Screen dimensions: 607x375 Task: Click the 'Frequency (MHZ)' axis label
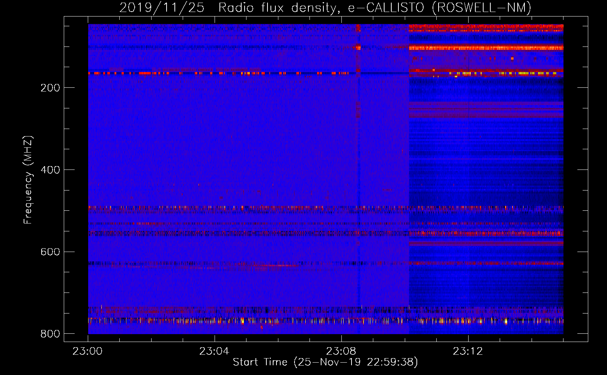[28, 180]
